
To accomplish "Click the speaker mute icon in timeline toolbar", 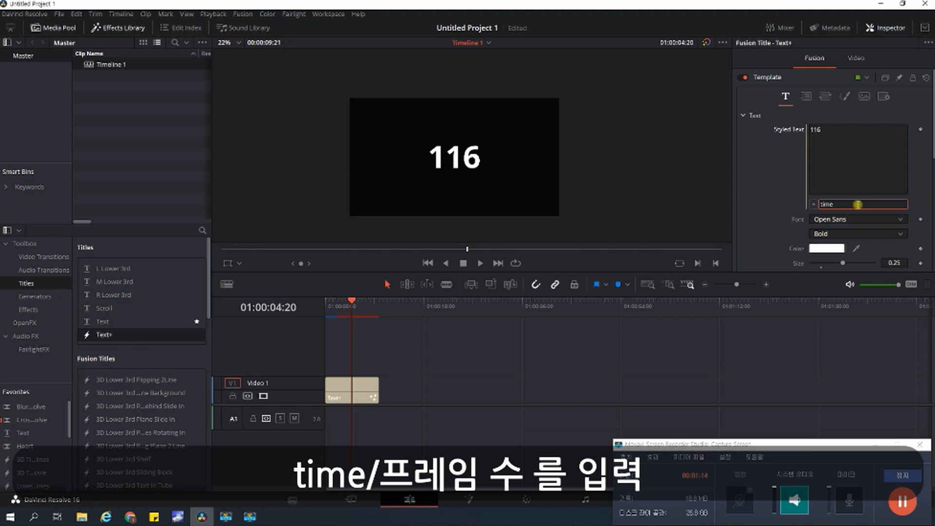I will pyautogui.click(x=850, y=284).
